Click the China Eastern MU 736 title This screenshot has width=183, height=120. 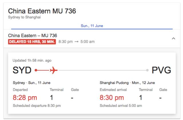[x=42, y=11]
